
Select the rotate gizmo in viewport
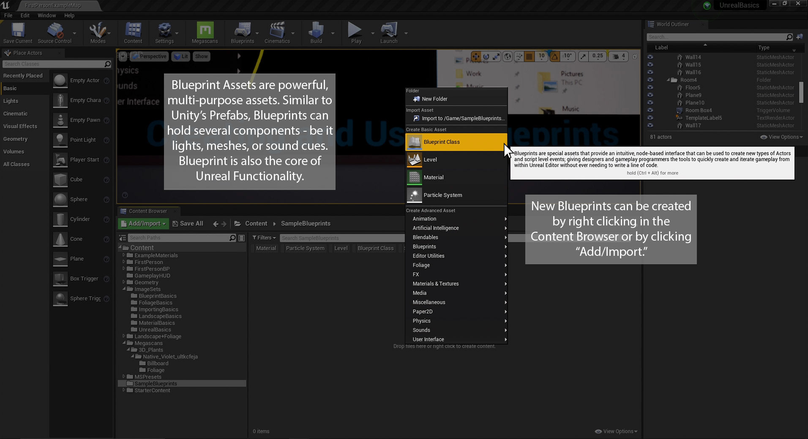[x=486, y=56]
